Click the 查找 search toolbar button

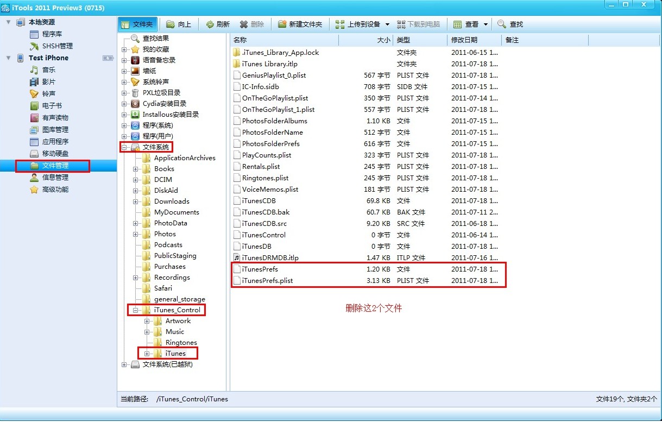click(x=510, y=24)
